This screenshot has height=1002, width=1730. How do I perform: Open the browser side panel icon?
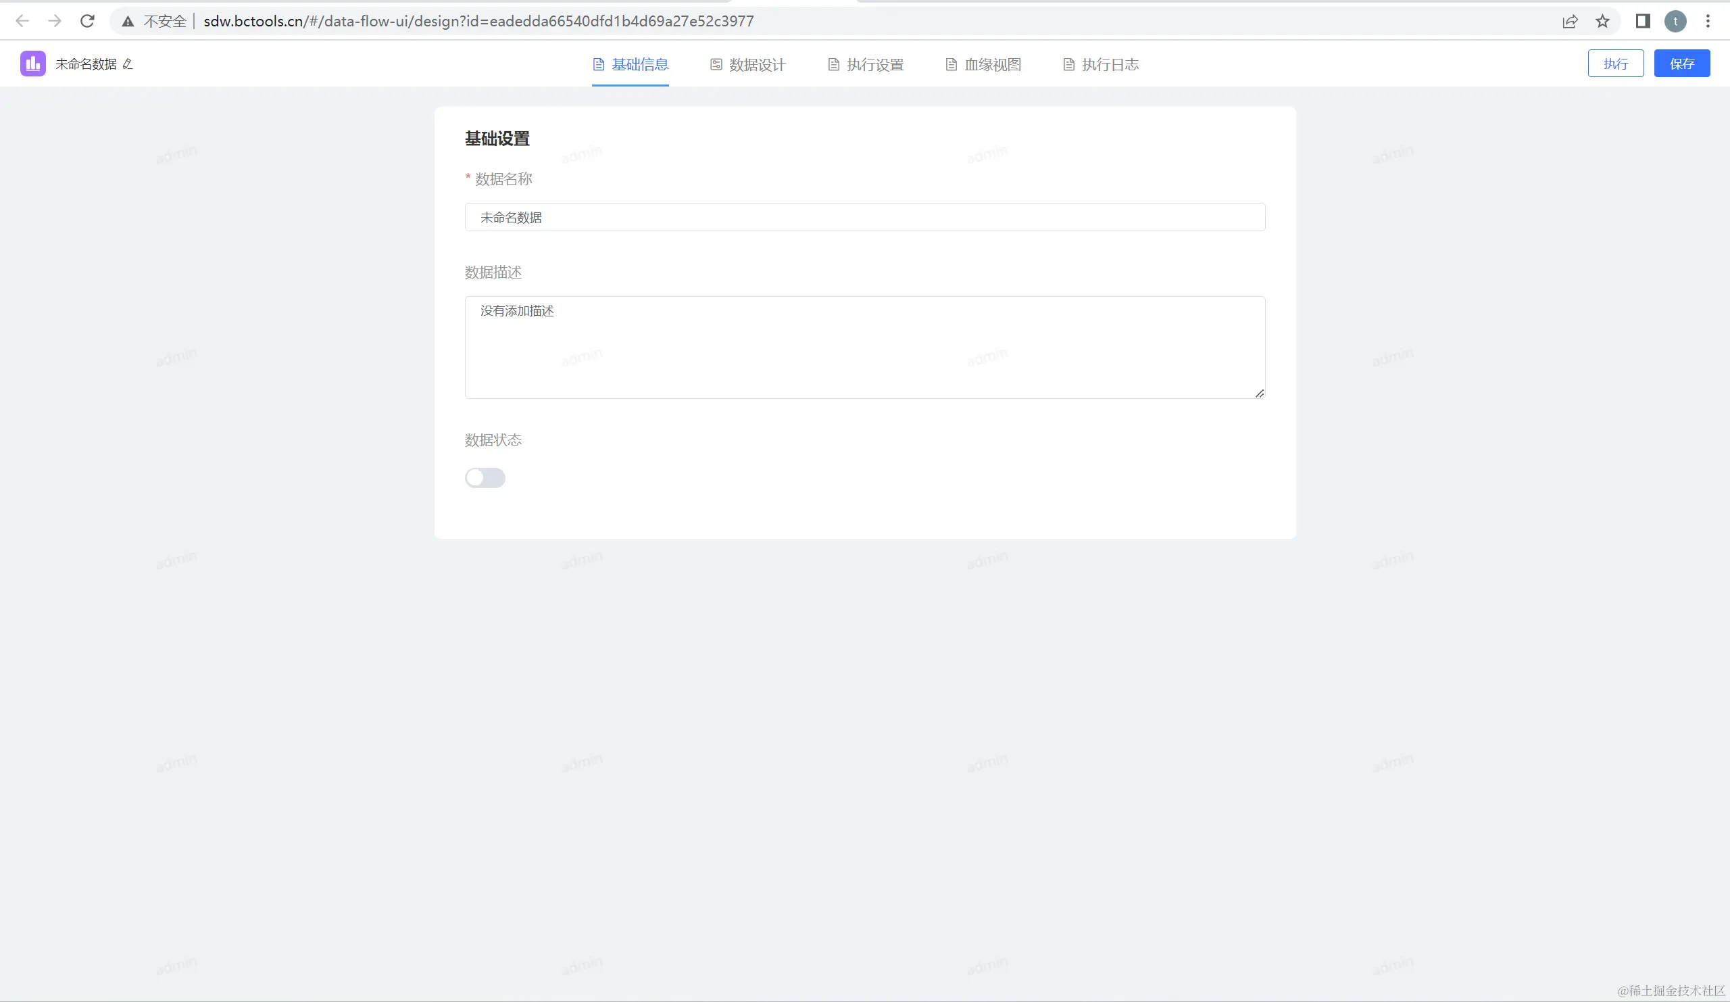(x=1642, y=21)
